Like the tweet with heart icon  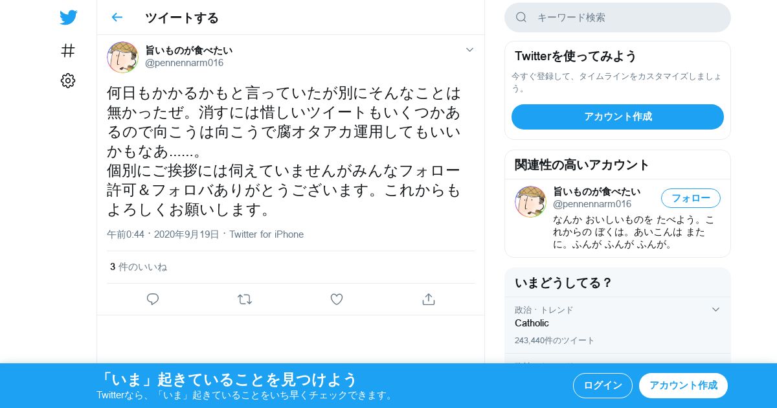337,299
